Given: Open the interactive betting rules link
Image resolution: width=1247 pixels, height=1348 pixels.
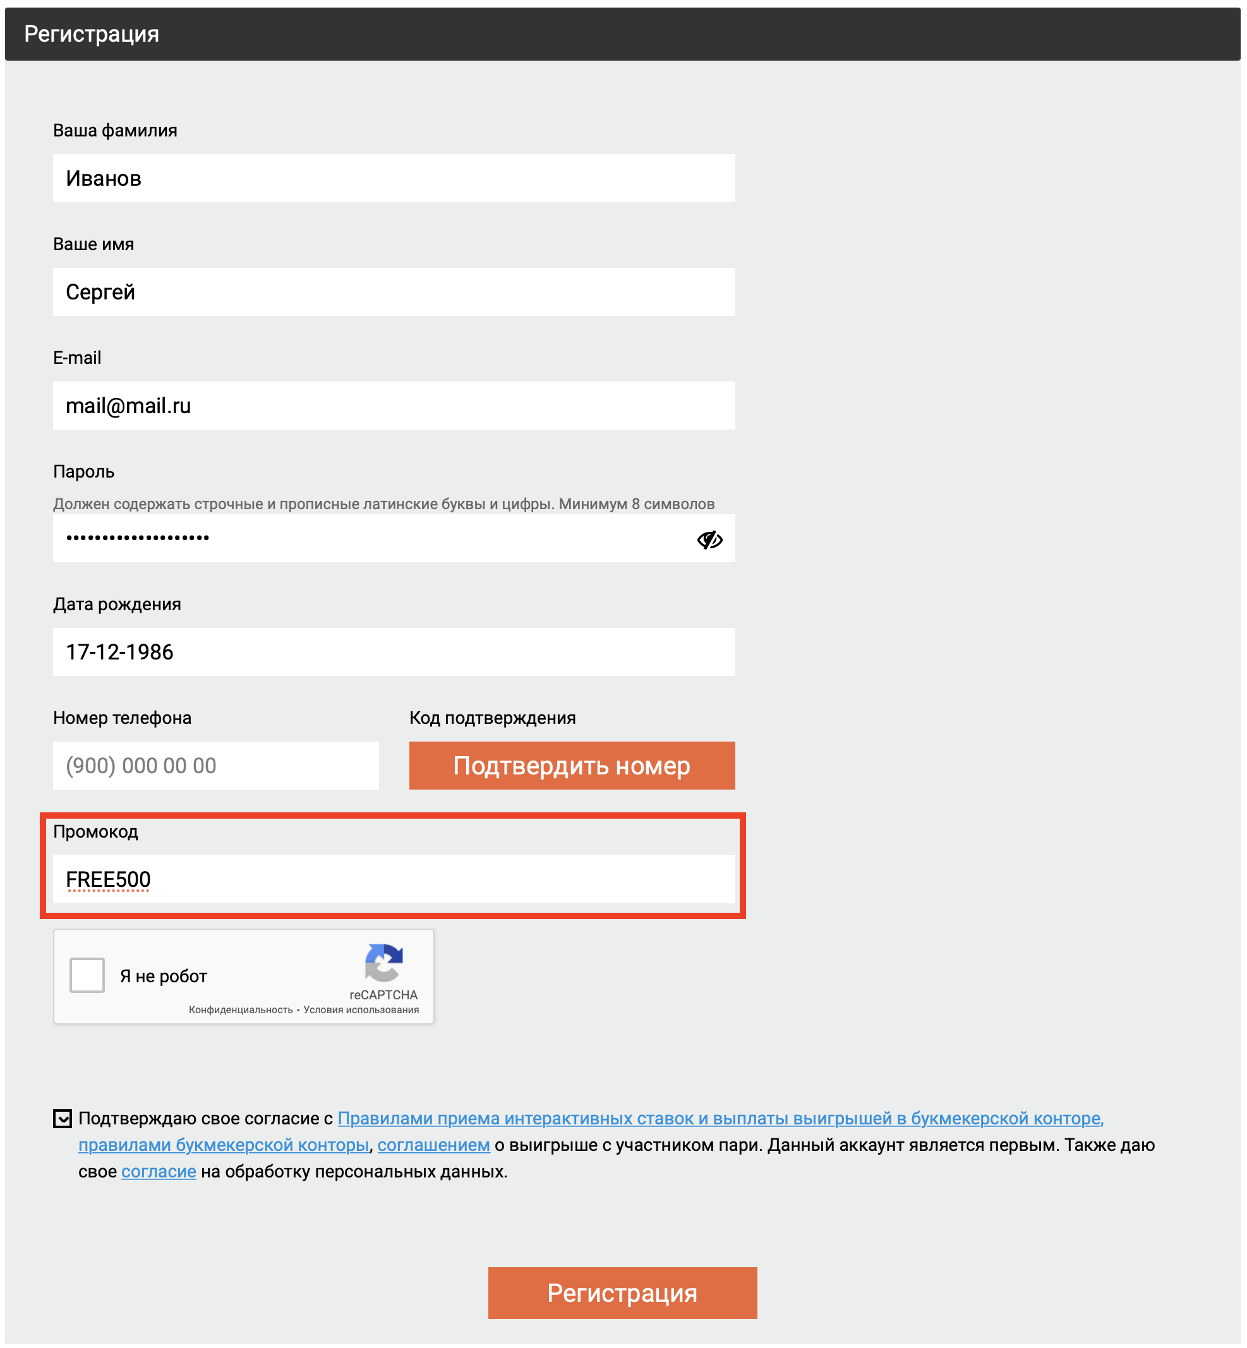Looking at the screenshot, I should coord(720,1119).
